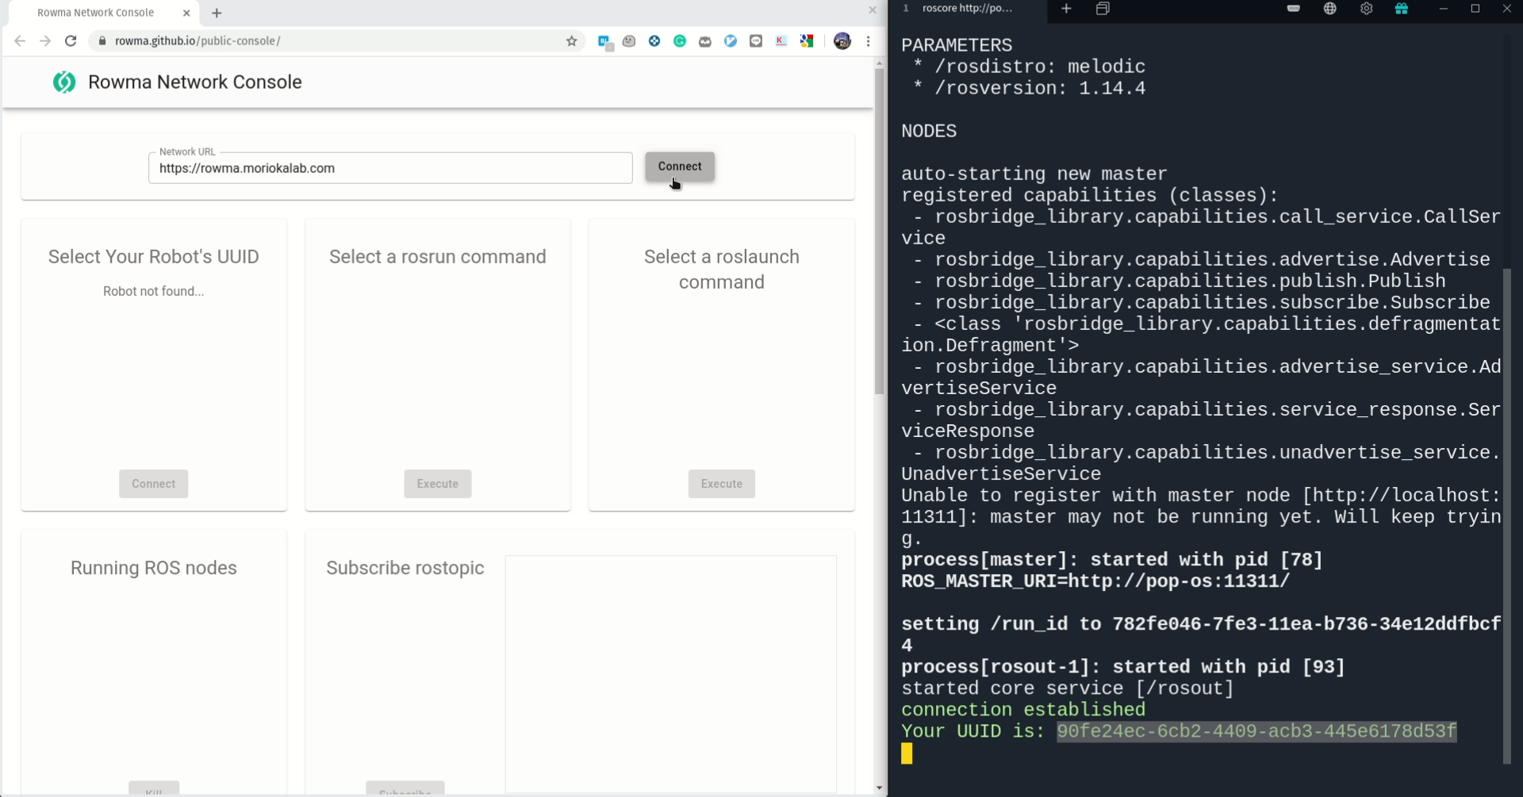Go back in the browser
1523x797 pixels.
point(20,40)
